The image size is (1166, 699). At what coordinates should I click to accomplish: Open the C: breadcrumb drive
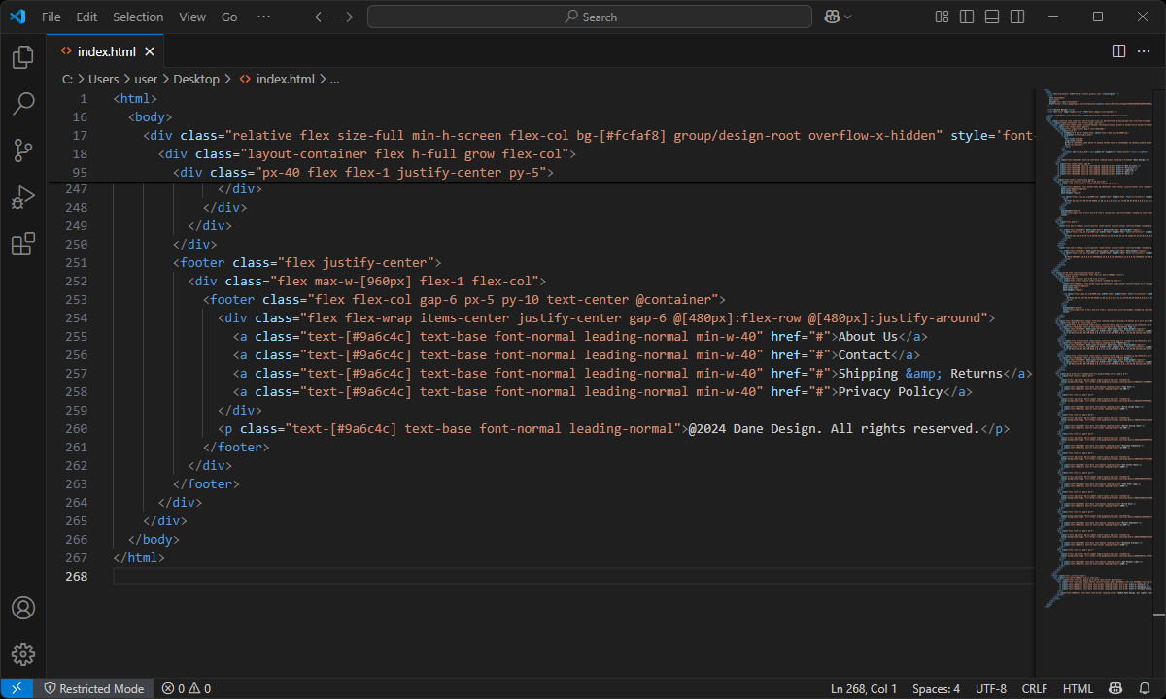point(68,79)
